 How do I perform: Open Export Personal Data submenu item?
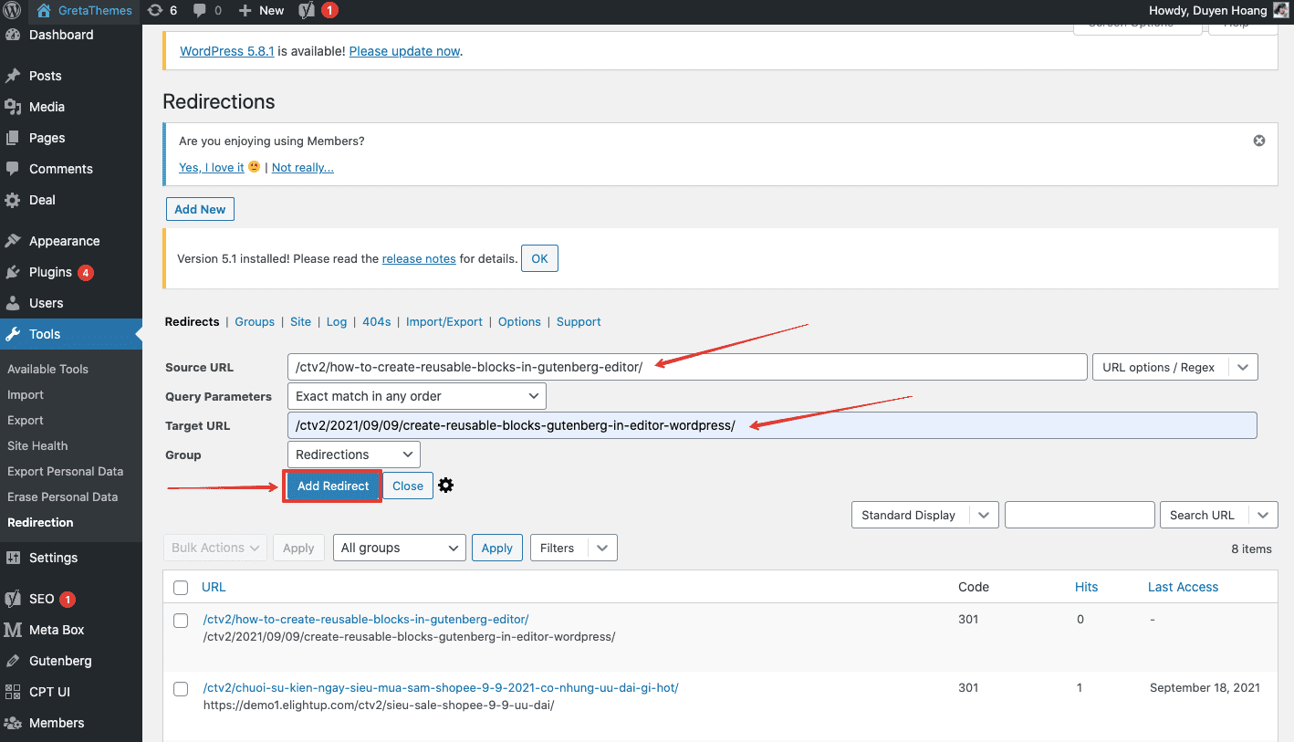tap(66, 472)
